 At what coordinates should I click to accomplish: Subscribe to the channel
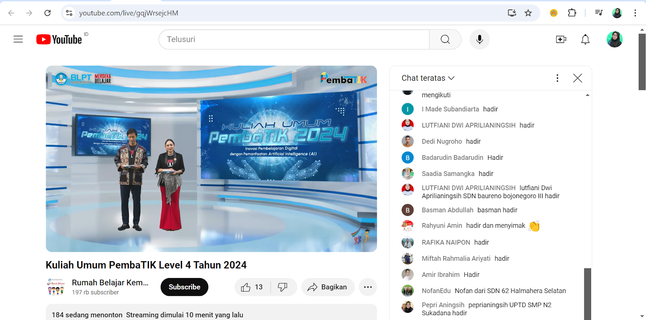[185, 287]
